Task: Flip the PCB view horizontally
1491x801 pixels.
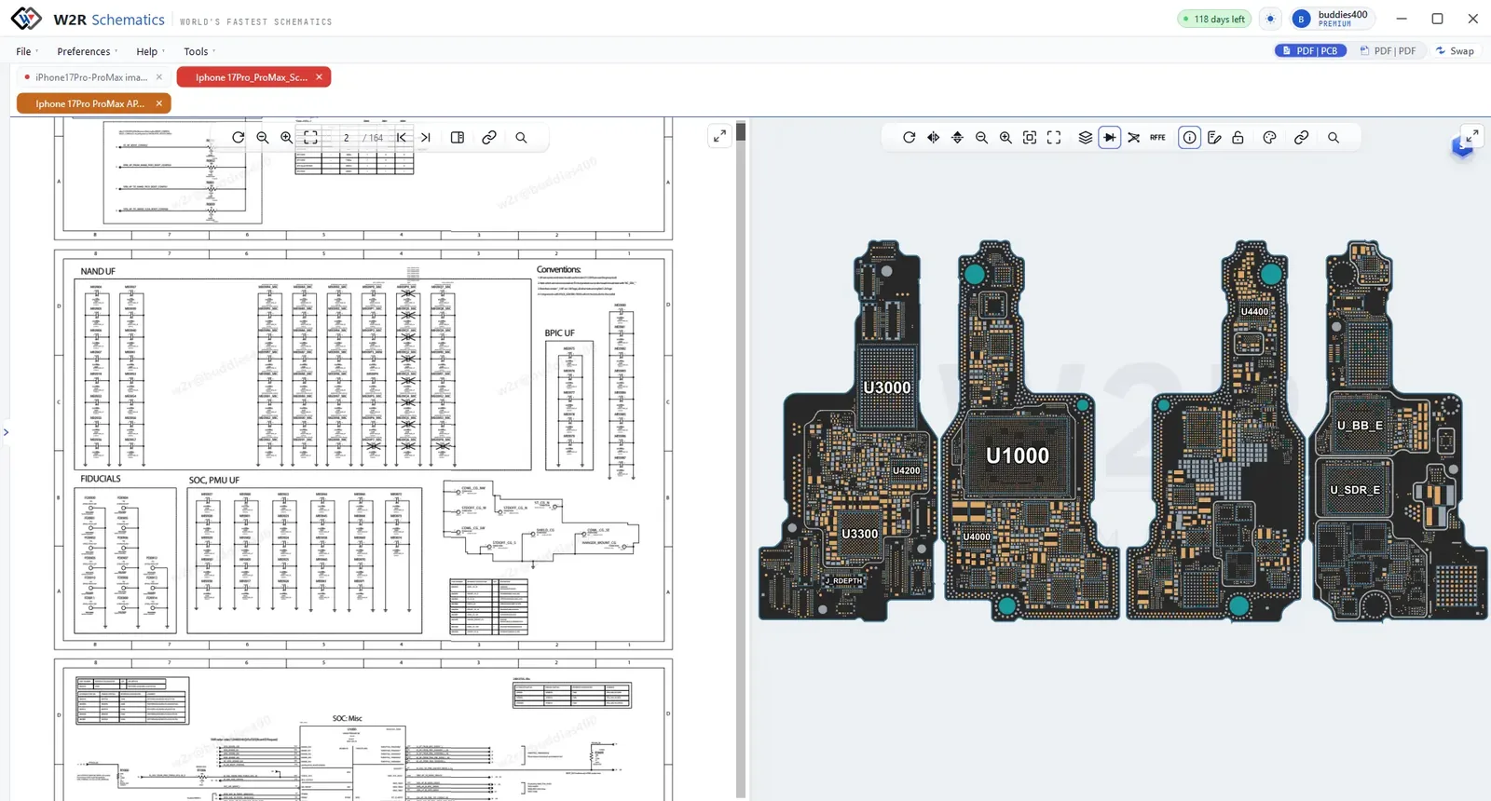Action: (x=934, y=137)
